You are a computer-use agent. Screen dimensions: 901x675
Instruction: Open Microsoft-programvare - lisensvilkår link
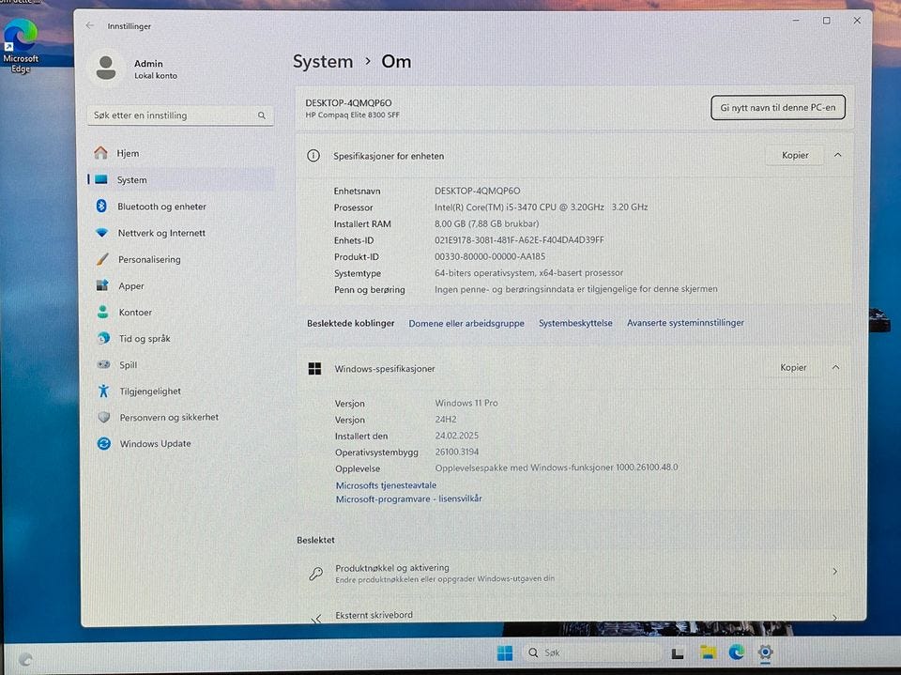pyautogui.click(x=408, y=499)
